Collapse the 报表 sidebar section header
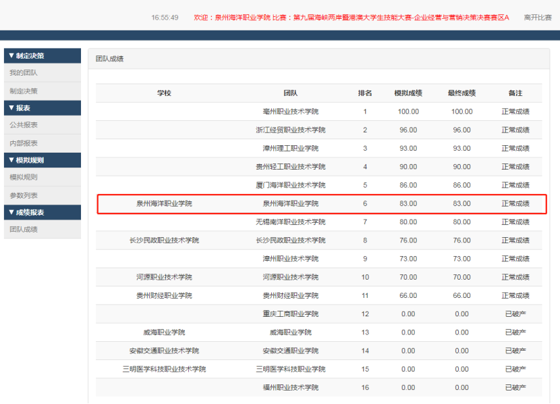 pyautogui.click(x=20, y=108)
